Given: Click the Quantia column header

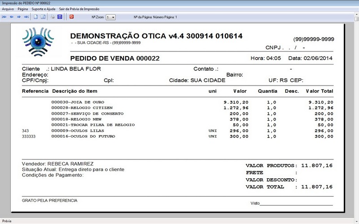Looking at the screenshot, I should 267,91.
